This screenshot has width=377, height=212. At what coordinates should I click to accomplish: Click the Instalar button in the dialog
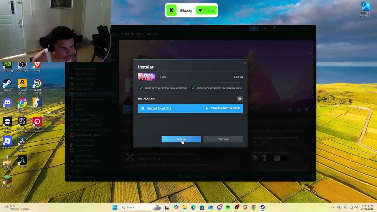point(181,139)
